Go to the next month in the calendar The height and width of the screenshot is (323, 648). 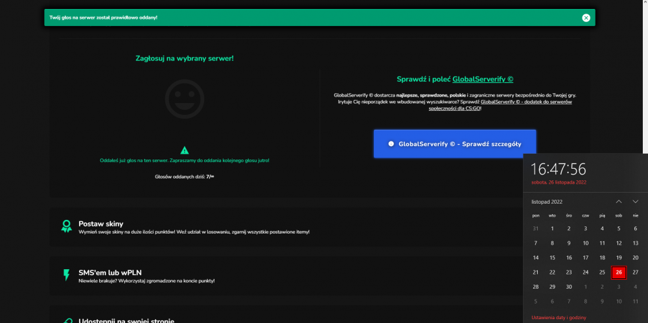tap(636, 202)
